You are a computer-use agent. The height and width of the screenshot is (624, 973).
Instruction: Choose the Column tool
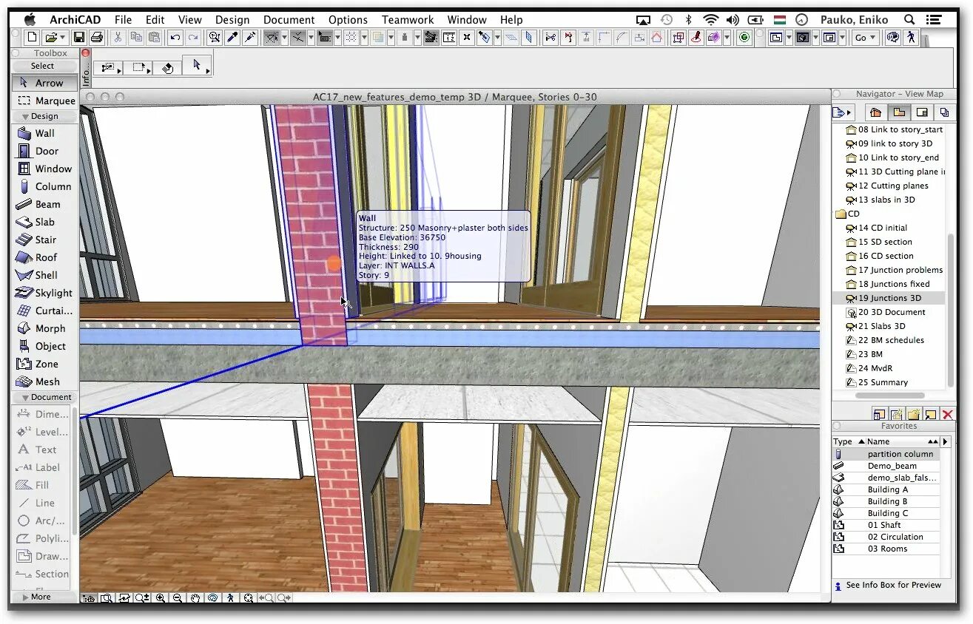pyautogui.click(x=44, y=186)
